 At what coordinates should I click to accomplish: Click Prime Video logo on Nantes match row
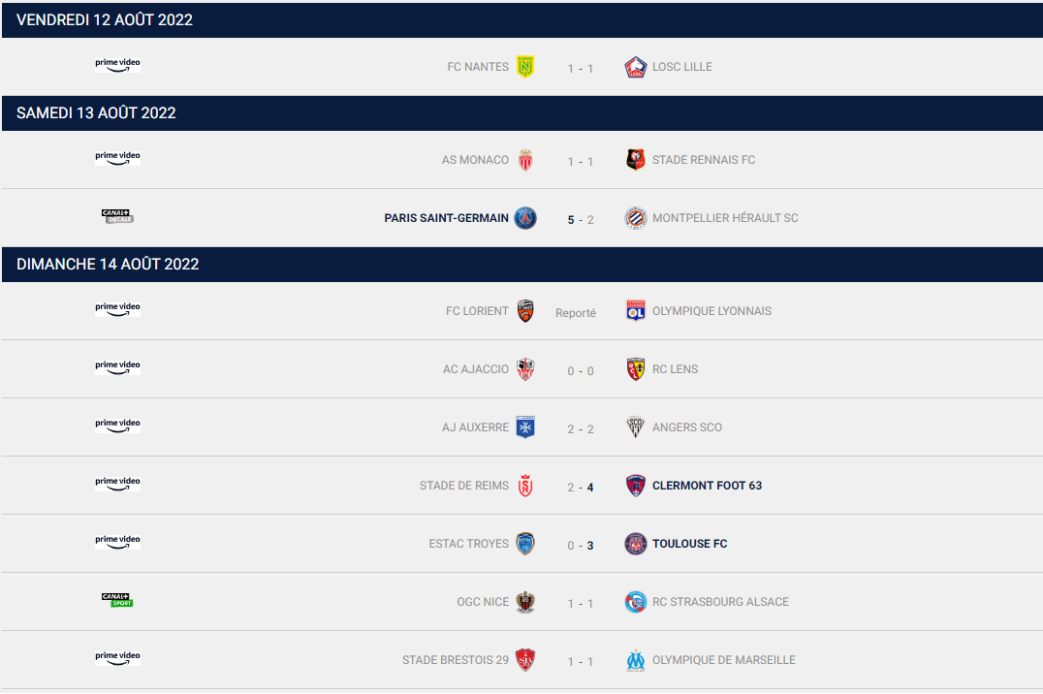[117, 65]
